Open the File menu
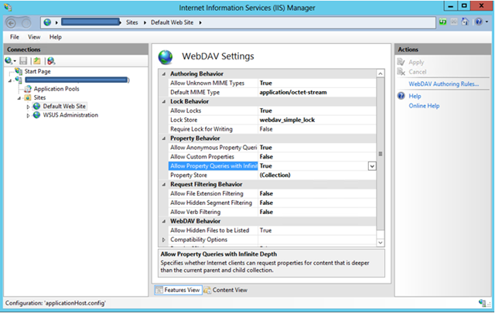495x313 pixels. (x=15, y=37)
